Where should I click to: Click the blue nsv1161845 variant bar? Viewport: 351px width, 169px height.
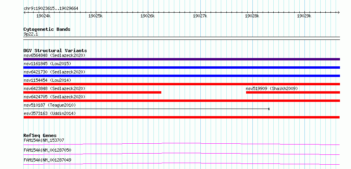pyautogui.click(x=181, y=68)
